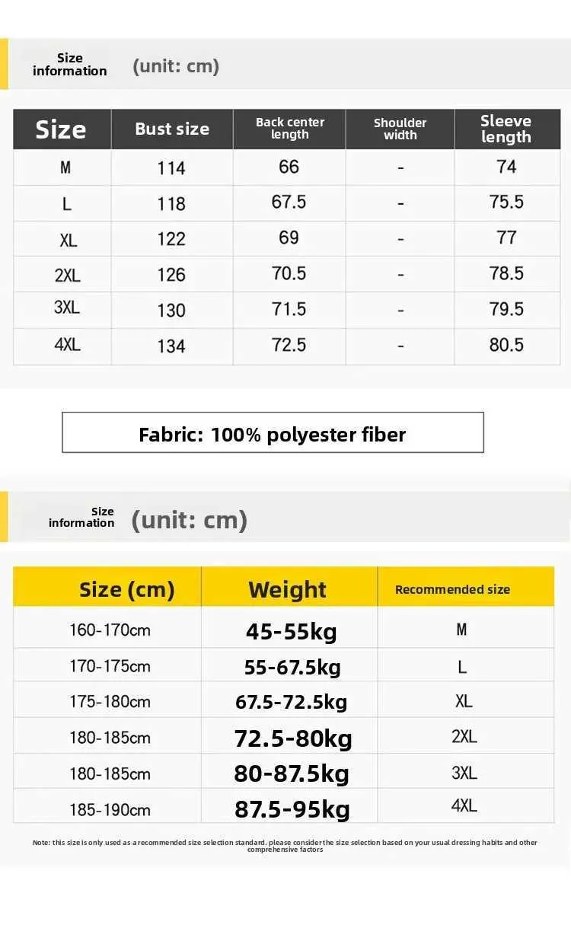Click the 160-170cm height cell
The height and width of the screenshot is (928, 571).
point(110,630)
